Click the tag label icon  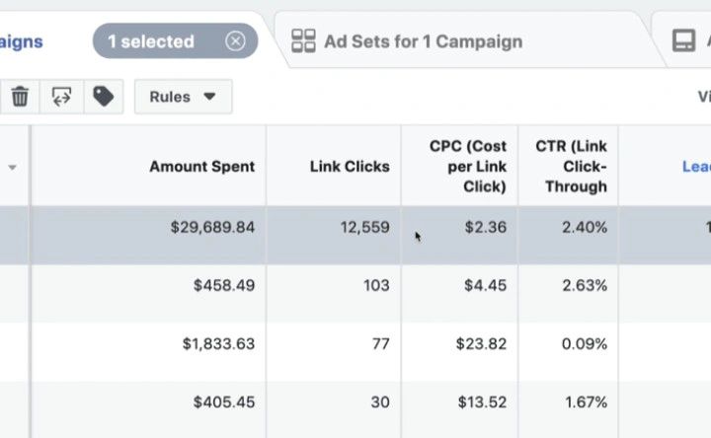[103, 97]
